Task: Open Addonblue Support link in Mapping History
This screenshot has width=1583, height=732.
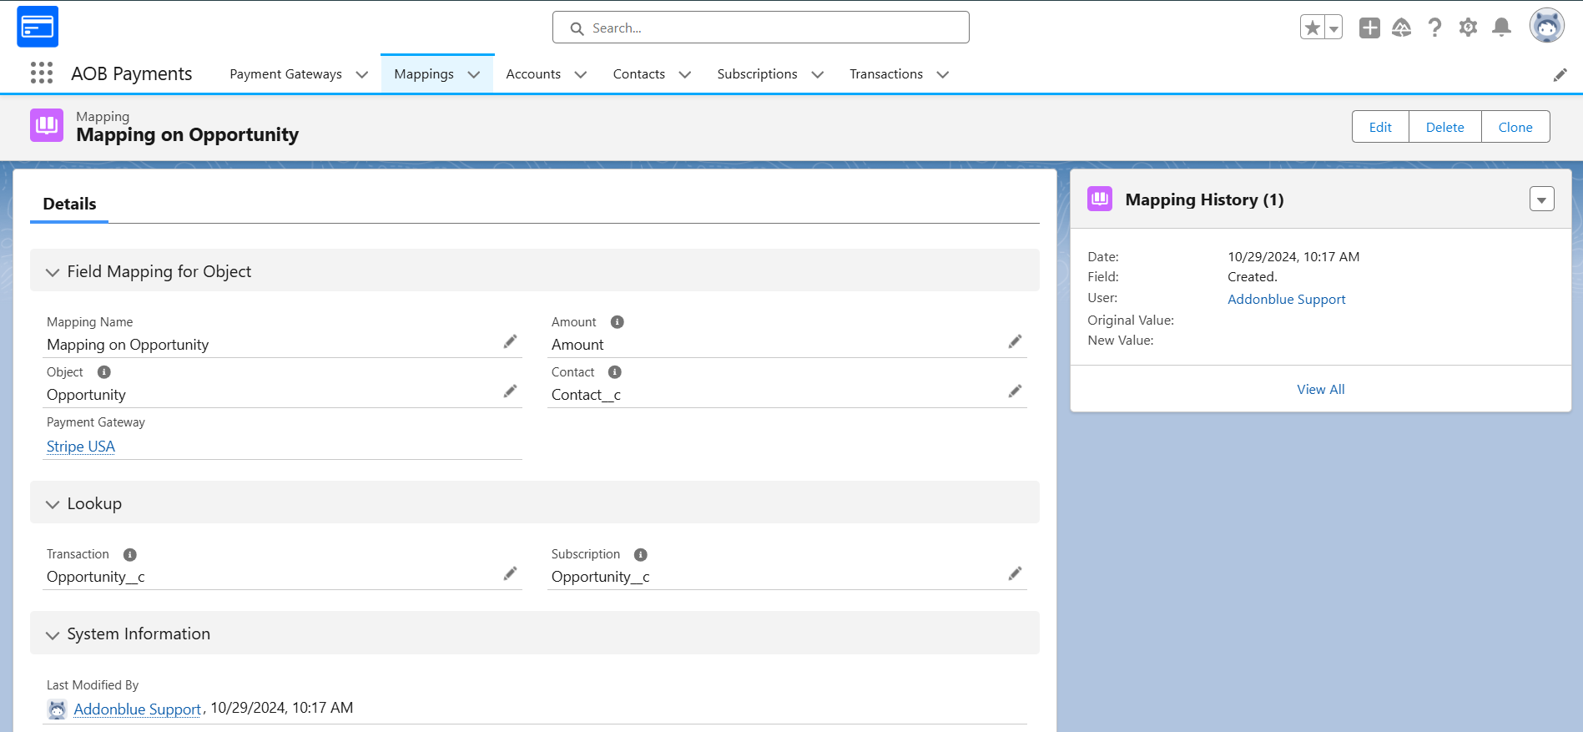Action: click(1286, 299)
